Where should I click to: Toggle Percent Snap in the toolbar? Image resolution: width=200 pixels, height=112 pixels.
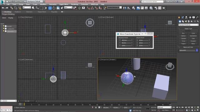(x=96, y=8)
